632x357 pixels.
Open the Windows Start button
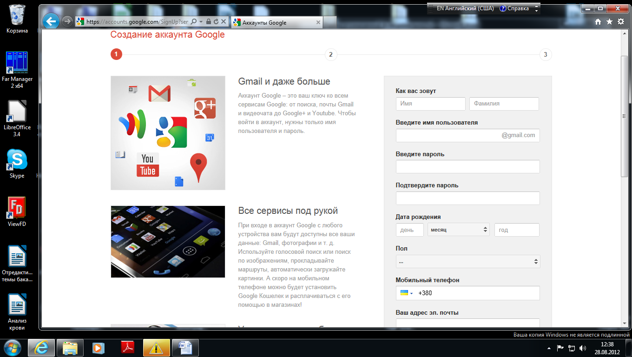coord(13,347)
